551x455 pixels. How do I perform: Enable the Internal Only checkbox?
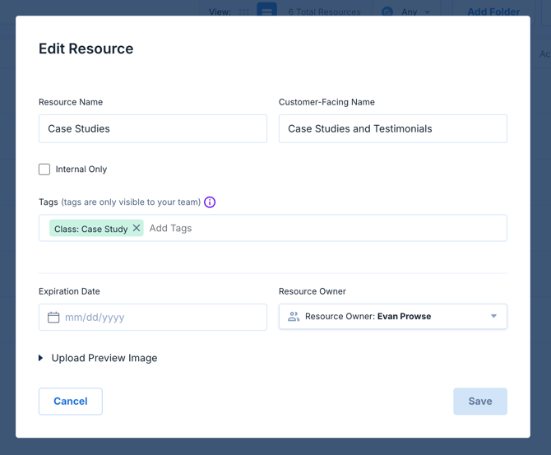coord(44,169)
